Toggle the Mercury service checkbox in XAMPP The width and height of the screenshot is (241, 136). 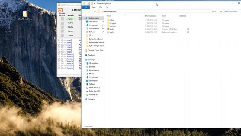point(62,31)
